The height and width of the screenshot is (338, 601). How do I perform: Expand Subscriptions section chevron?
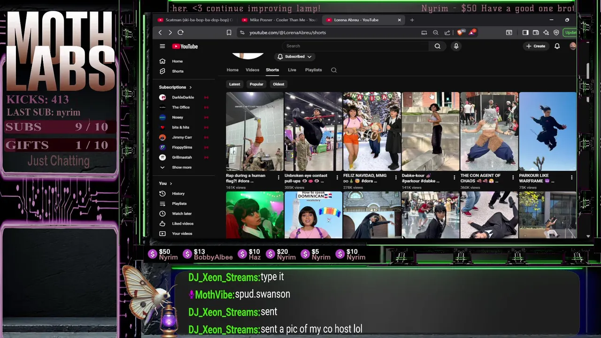190,87
